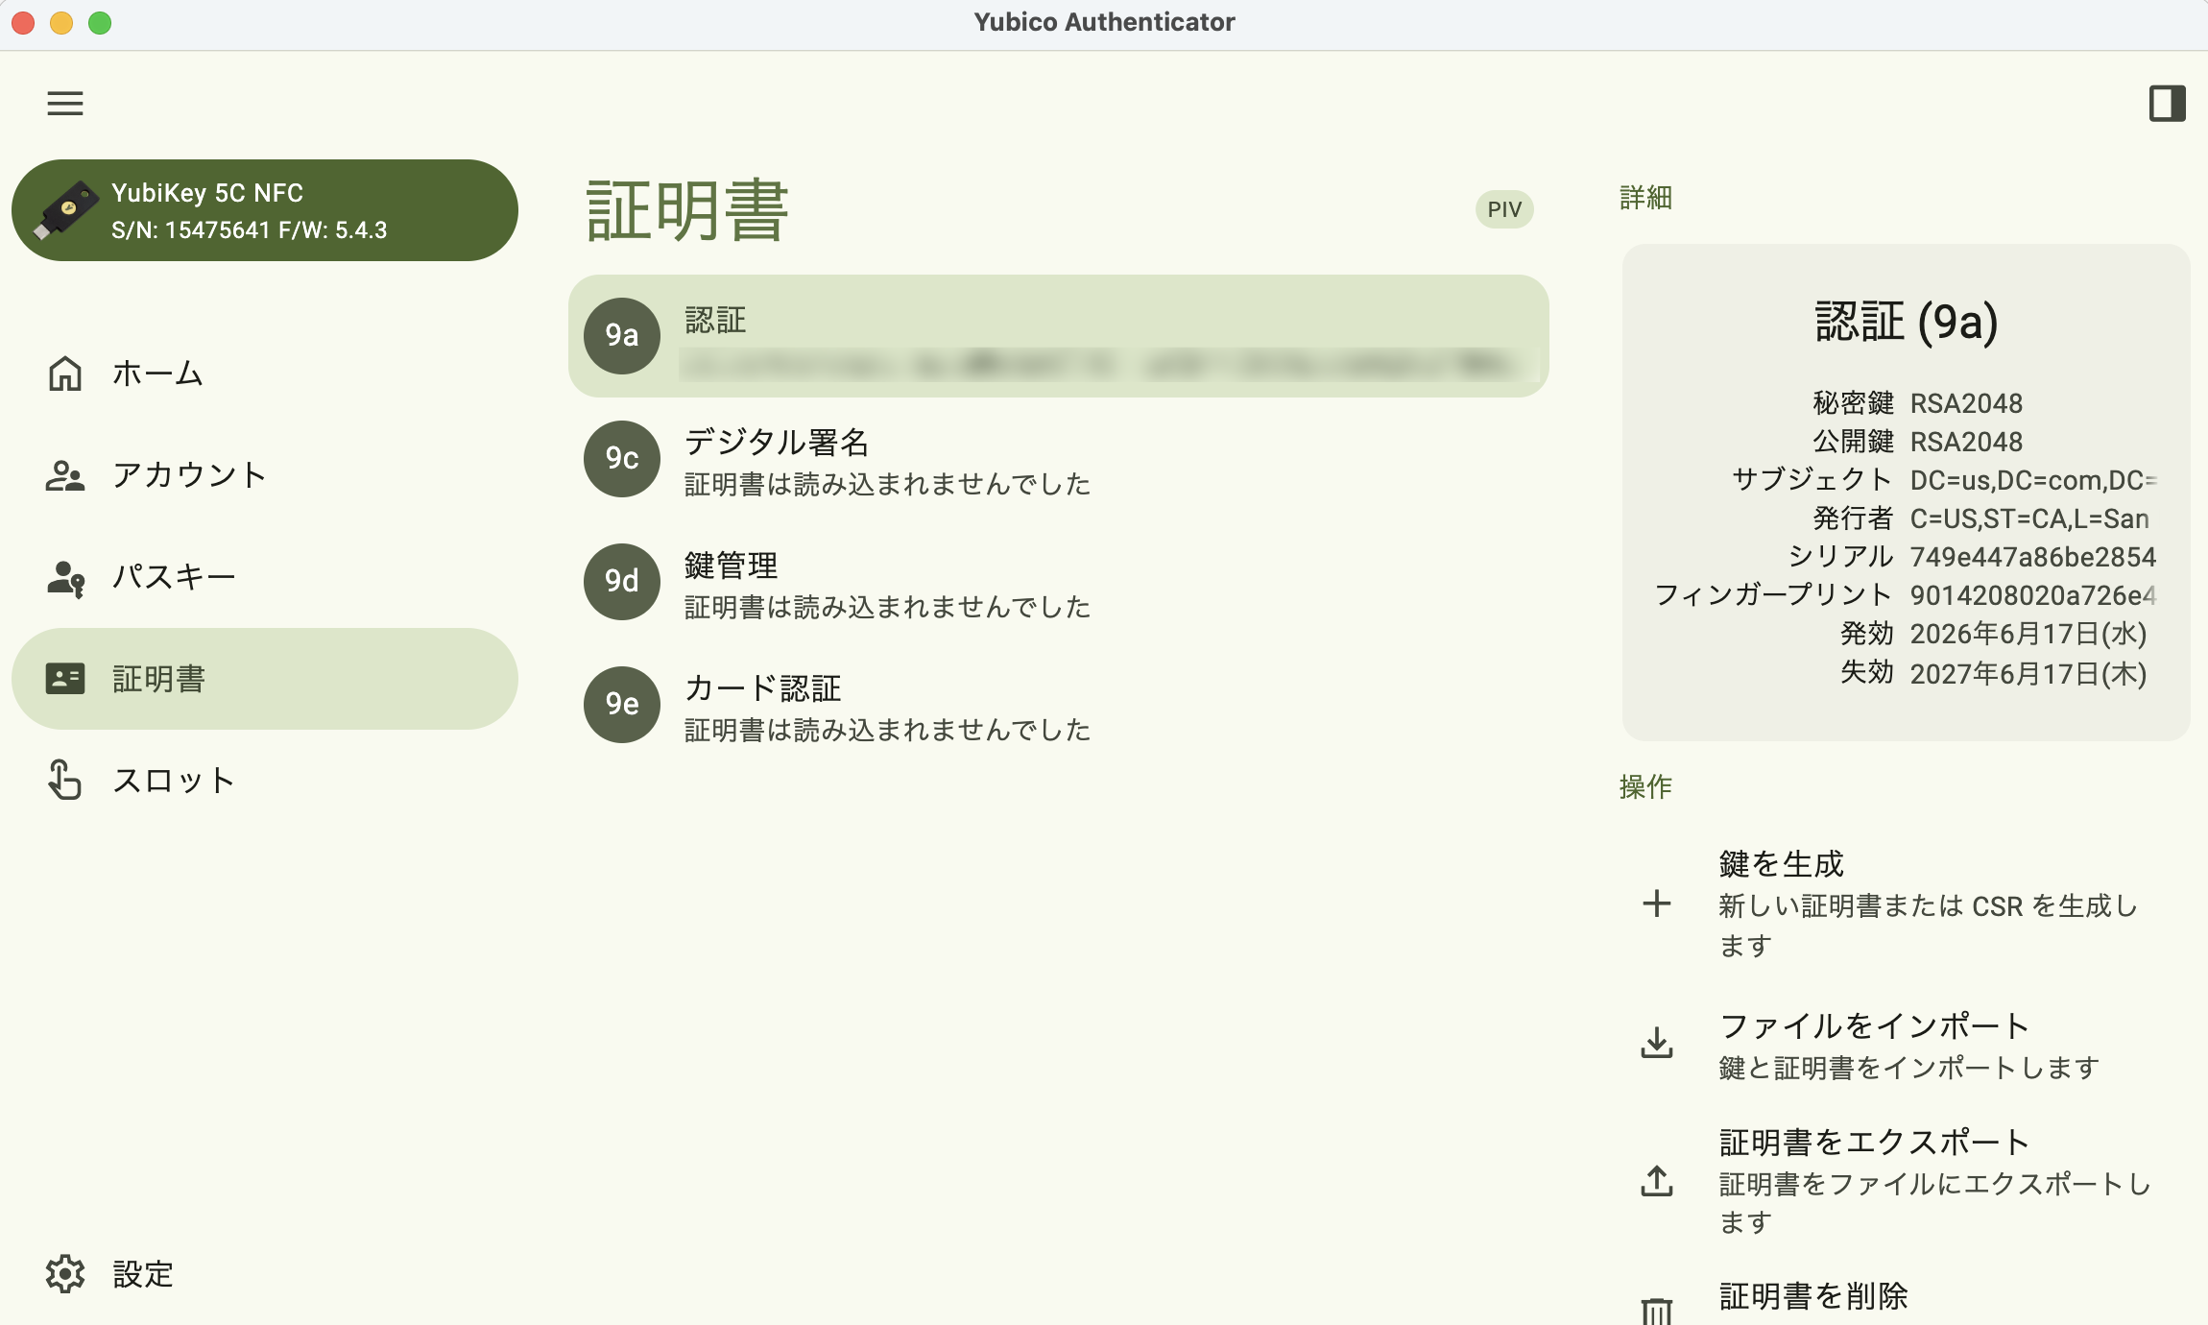Select the 鍵管理 slot row
This screenshot has width=2208, height=1325.
point(1058,582)
